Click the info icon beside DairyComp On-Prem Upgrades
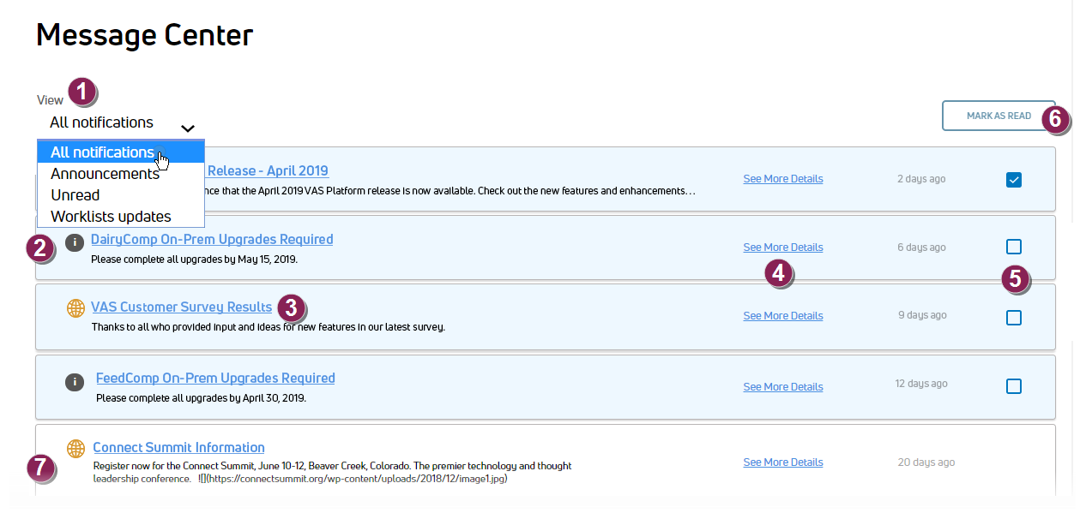Image resolution: width=1086 pixels, height=519 pixels. [75, 242]
